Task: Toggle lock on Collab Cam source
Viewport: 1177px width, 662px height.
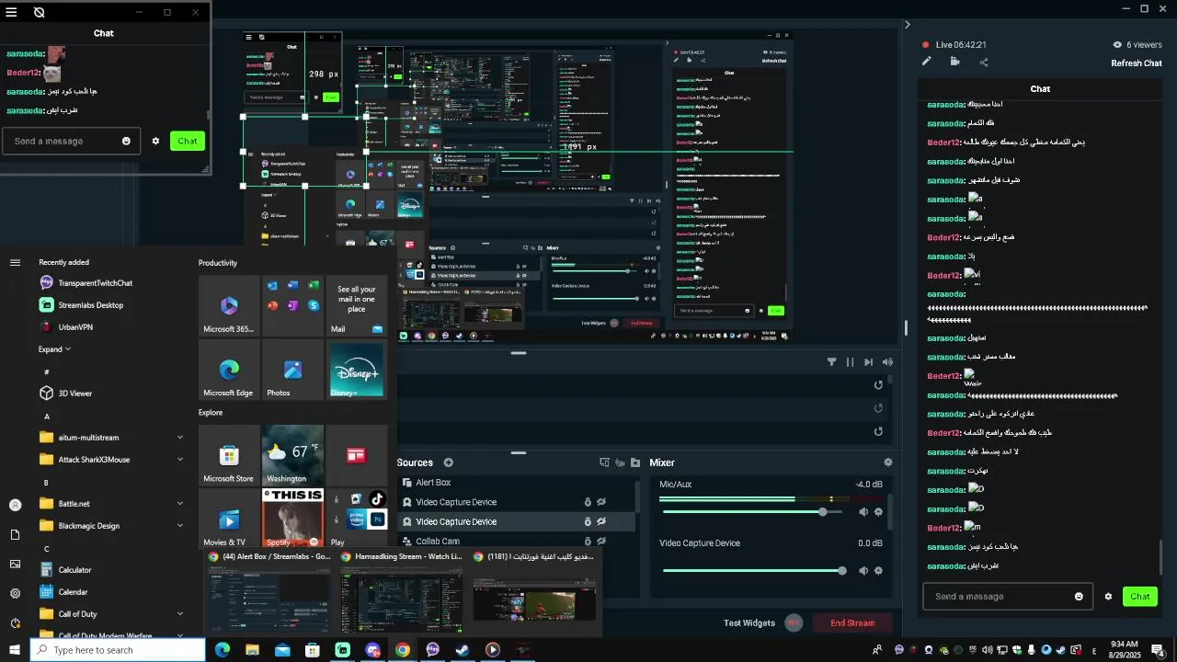Action: 588,542
